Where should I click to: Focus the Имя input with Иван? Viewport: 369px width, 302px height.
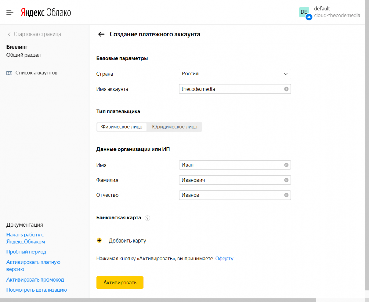[235, 165]
